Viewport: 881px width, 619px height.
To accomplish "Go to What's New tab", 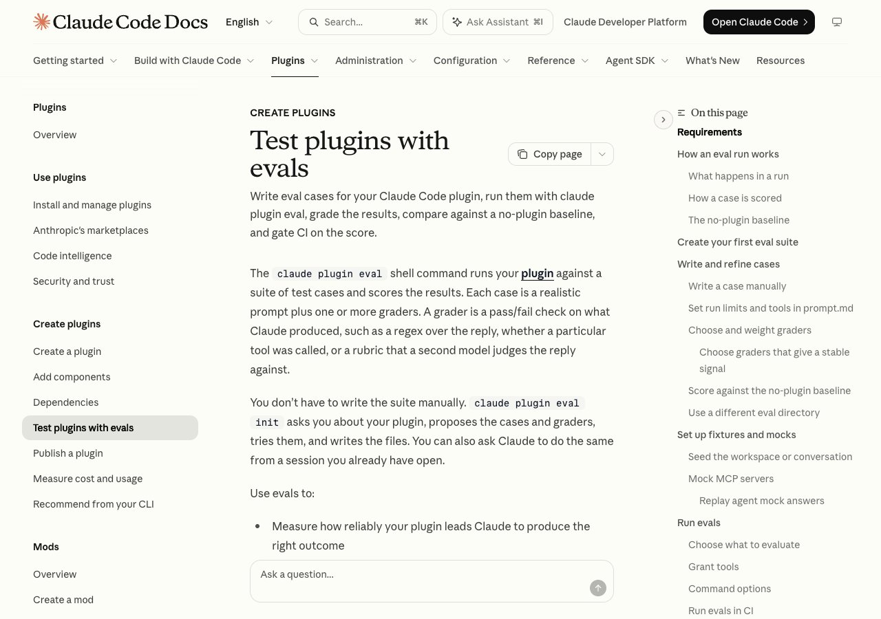I will [x=712, y=61].
